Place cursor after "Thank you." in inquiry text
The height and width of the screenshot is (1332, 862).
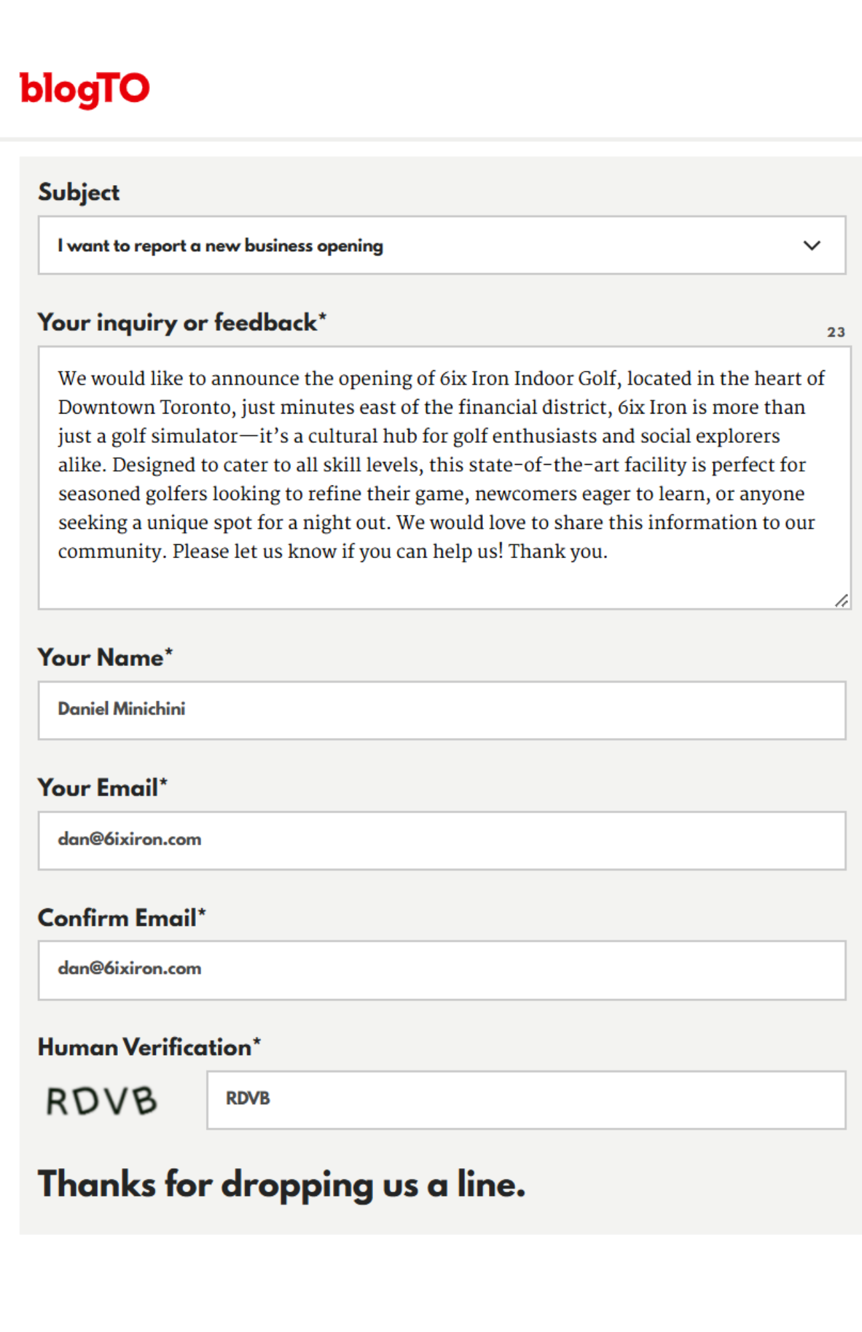[x=609, y=551]
